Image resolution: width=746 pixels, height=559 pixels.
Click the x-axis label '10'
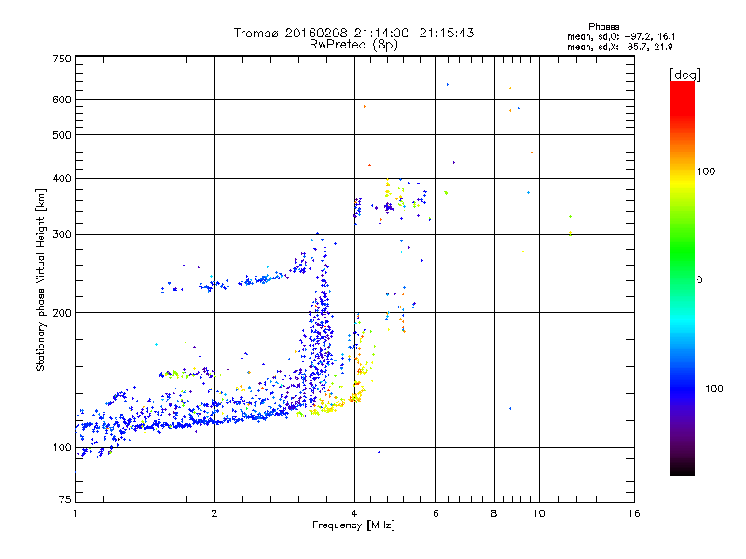539,513
